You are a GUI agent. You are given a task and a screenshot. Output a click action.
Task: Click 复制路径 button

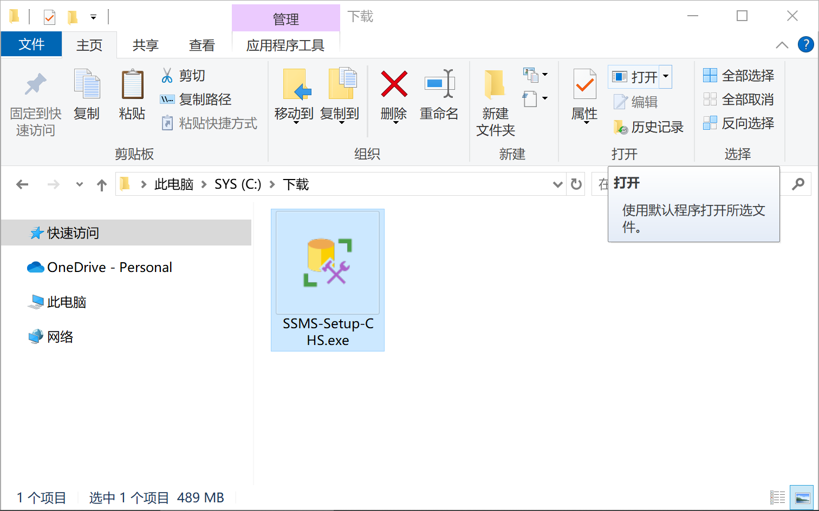pos(196,99)
